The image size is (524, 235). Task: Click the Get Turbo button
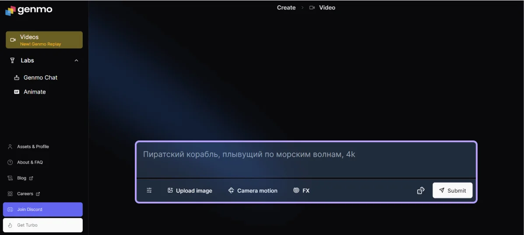tap(42, 225)
